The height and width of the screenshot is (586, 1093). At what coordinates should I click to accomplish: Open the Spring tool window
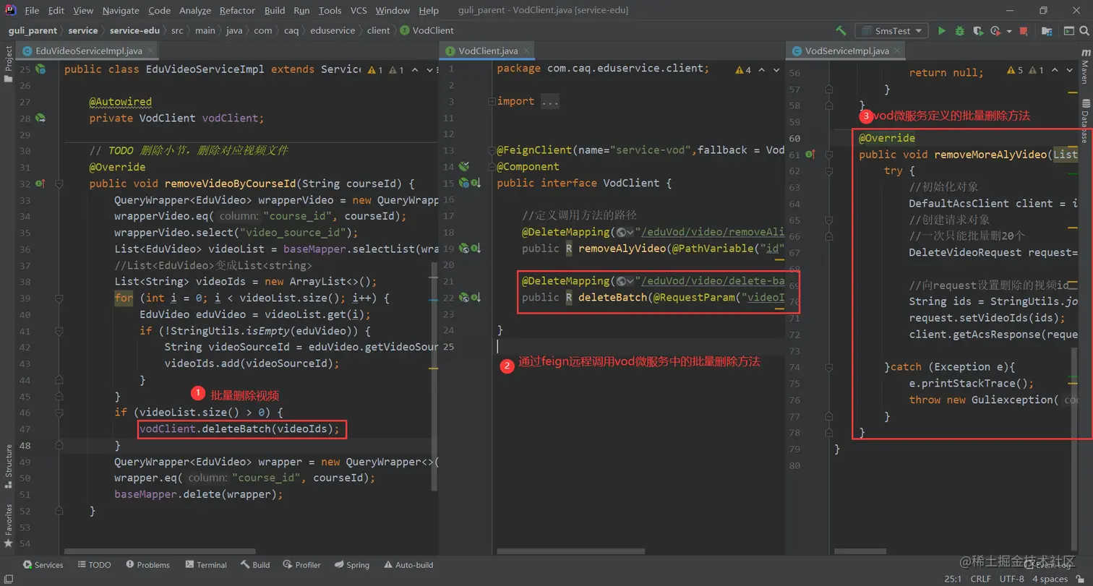351,565
